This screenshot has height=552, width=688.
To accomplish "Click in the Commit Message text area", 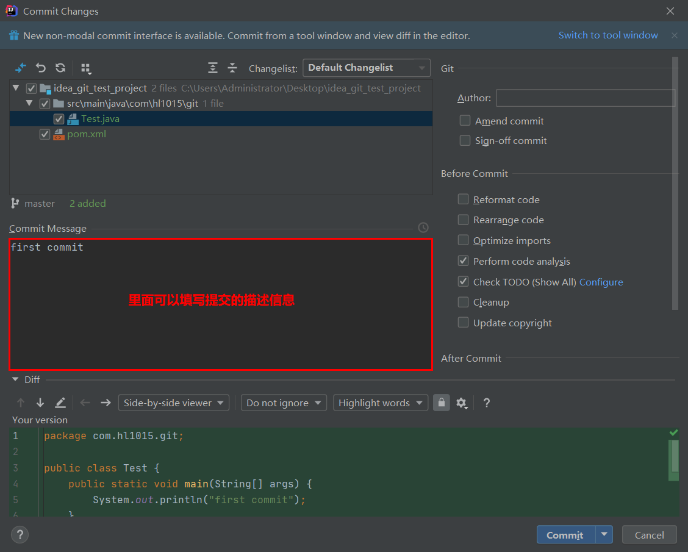I will (221, 304).
